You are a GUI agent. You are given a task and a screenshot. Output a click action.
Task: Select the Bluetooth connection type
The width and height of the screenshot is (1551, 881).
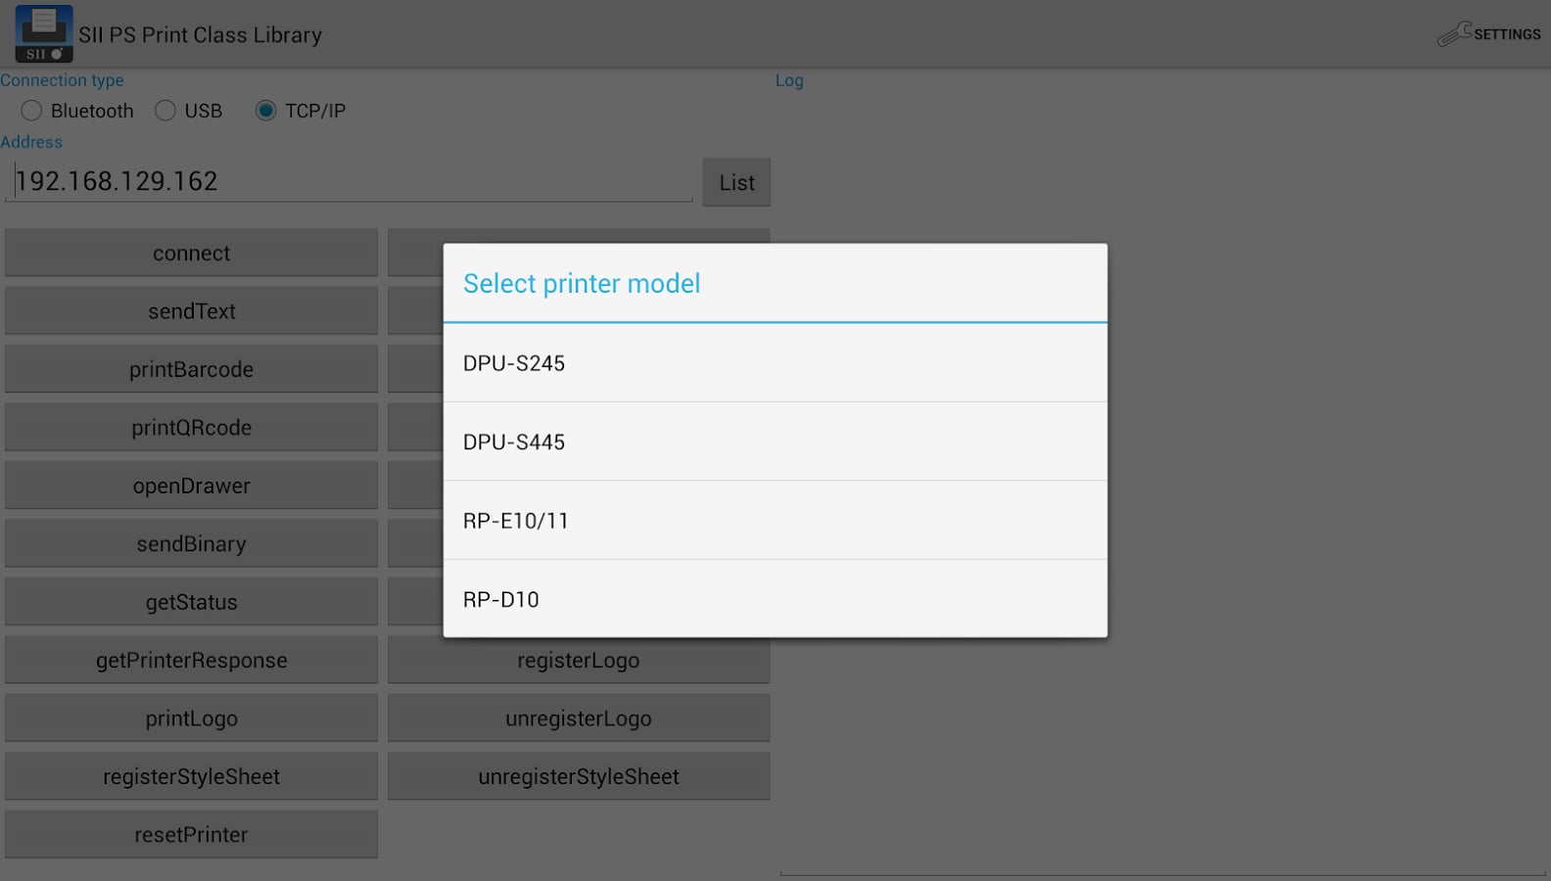[x=77, y=111]
